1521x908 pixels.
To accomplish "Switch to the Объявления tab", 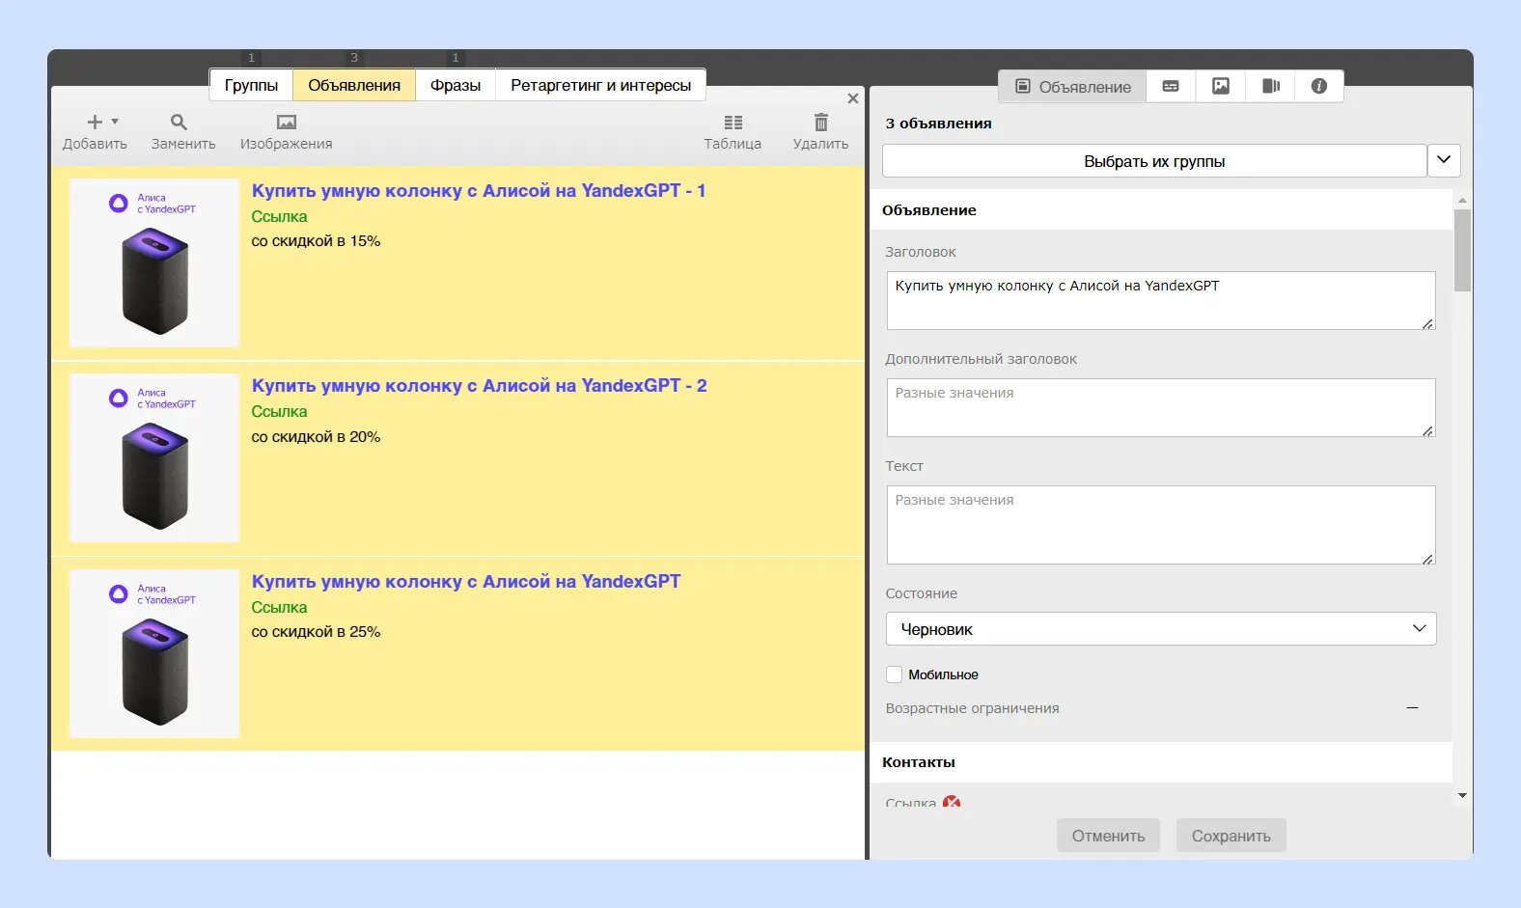I will coord(354,85).
